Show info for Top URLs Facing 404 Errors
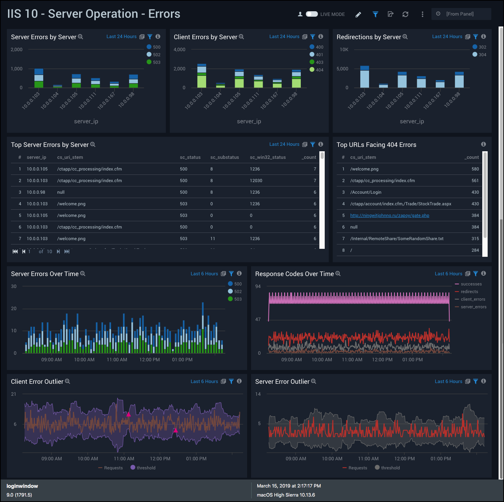Image resolution: width=504 pixels, height=502 pixels. click(x=484, y=144)
